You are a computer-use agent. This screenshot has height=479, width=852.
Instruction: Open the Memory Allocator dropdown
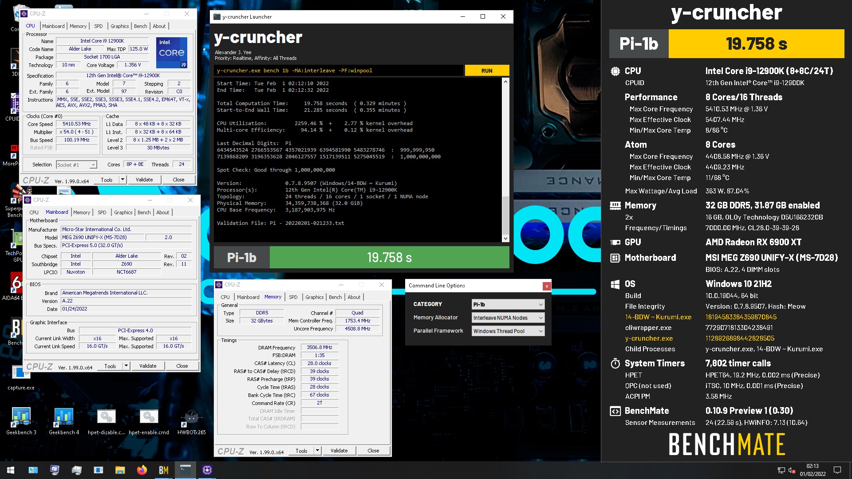click(508, 318)
